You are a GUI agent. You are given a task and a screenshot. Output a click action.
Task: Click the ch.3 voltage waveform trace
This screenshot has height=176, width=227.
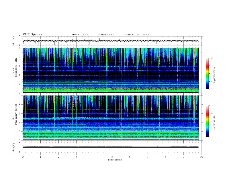coord(110,147)
